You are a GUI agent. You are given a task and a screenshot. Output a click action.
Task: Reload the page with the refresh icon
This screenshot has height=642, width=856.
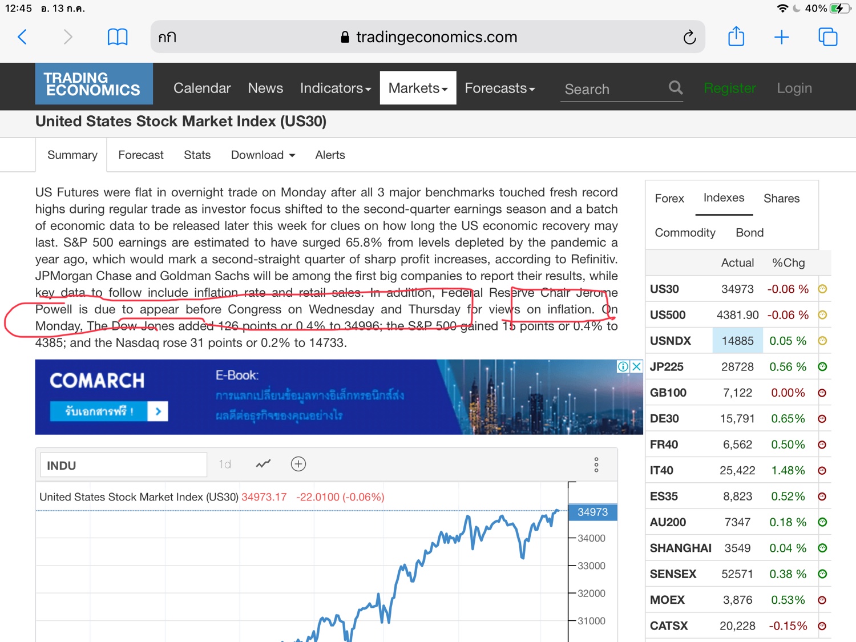pyautogui.click(x=689, y=37)
